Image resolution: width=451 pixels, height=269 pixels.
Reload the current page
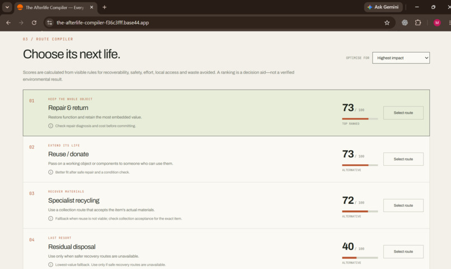[x=34, y=22]
